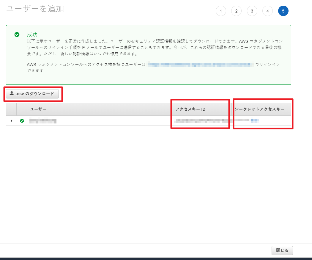Click the 成功 heading text
Screen dimensions: 312x260
coord(32,35)
